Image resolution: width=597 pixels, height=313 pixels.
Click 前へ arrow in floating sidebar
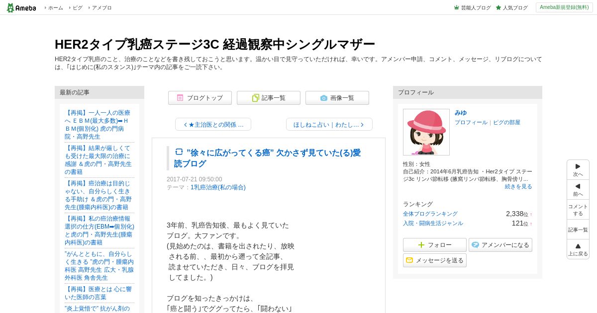click(x=578, y=190)
